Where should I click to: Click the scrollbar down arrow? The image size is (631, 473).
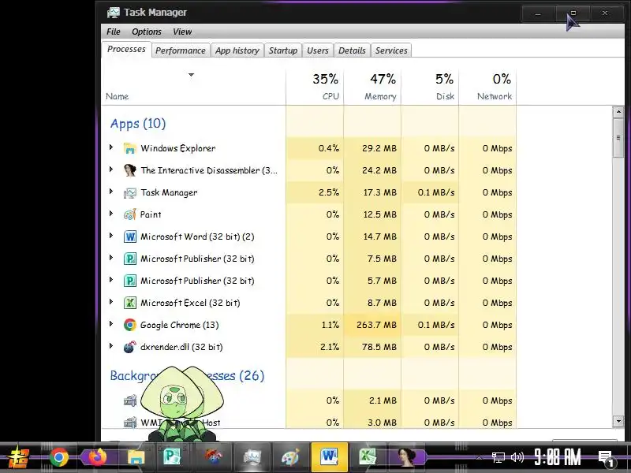(x=618, y=421)
